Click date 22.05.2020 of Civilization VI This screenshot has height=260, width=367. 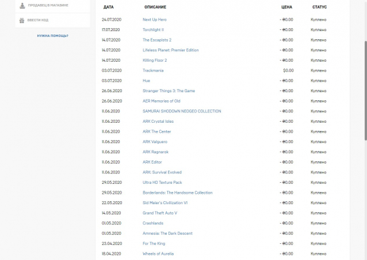[x=112, y=203]
